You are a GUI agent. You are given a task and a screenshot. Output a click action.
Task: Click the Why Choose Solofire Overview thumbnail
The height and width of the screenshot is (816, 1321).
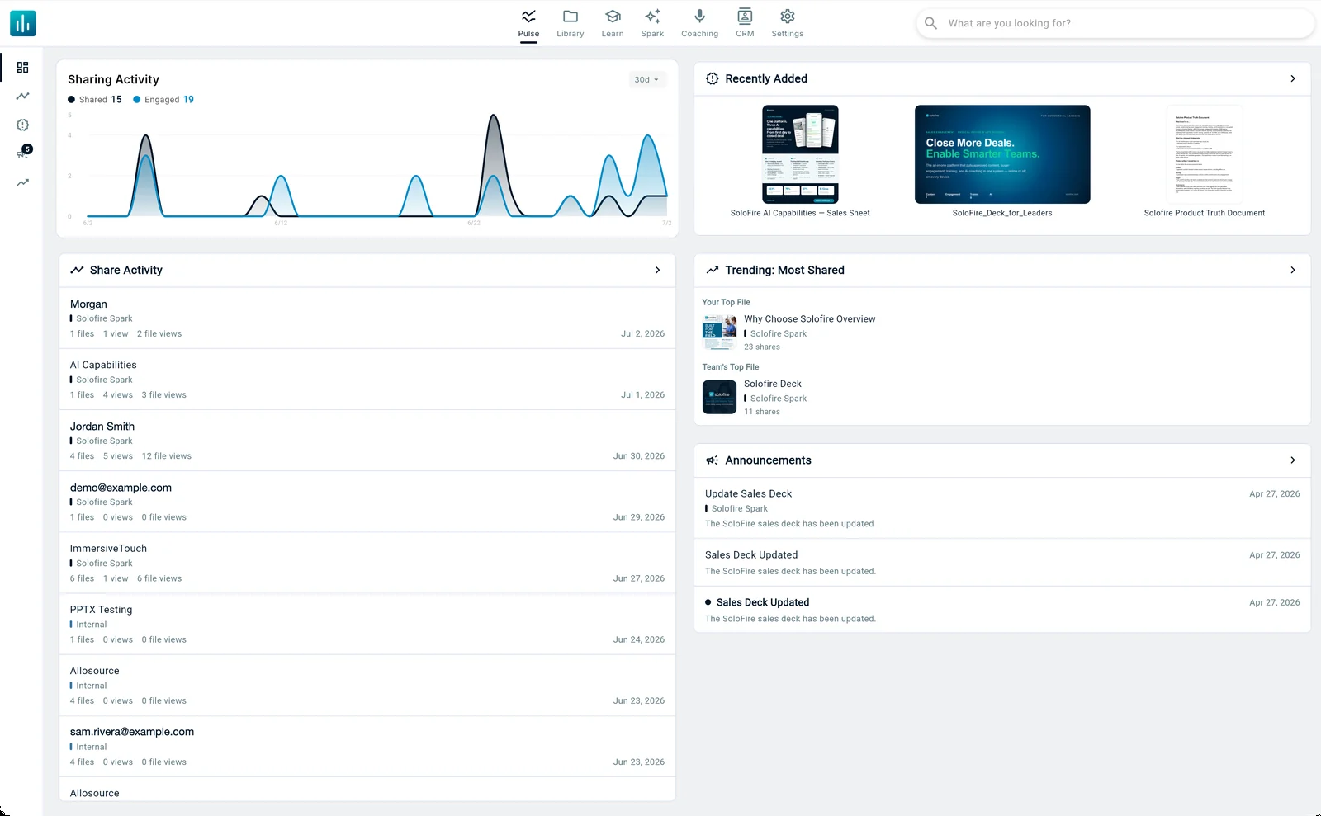[x=719, y=332]
